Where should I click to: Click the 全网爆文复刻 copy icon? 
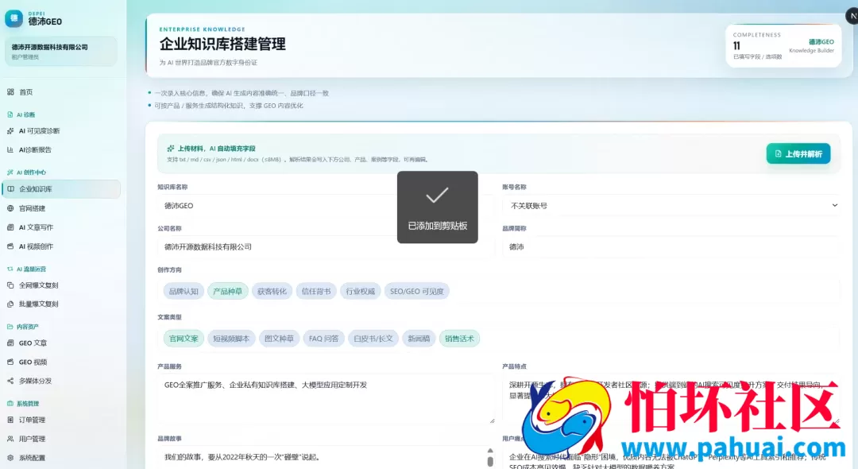click(x=10, y=285)
